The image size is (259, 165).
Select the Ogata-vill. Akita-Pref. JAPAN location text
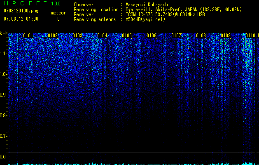pyautogui.click(x=184, y=9)
